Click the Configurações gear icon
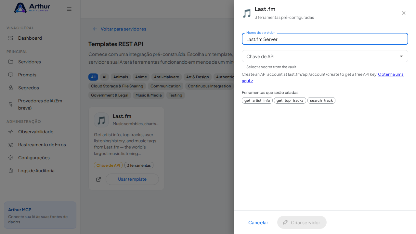The height and width of the screenshot is (234, 416). click(11, 158)
